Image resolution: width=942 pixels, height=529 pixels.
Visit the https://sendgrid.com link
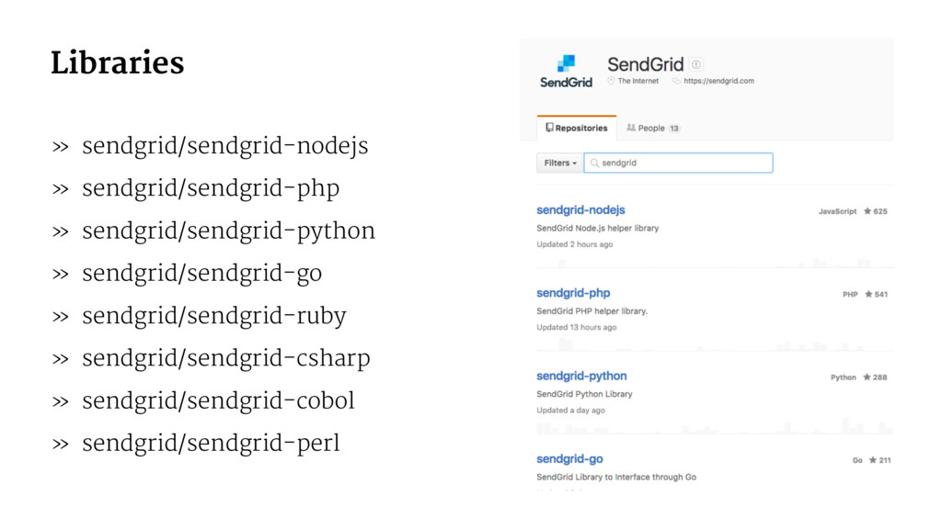point(718,81)
